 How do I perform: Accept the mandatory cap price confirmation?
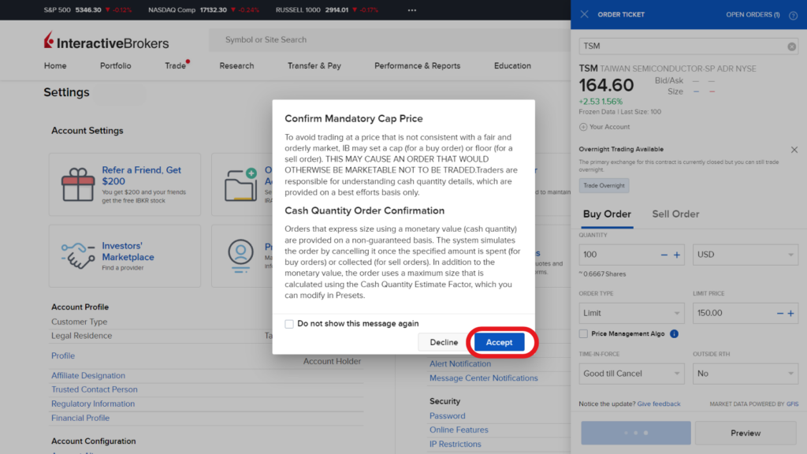pos(499,341)
